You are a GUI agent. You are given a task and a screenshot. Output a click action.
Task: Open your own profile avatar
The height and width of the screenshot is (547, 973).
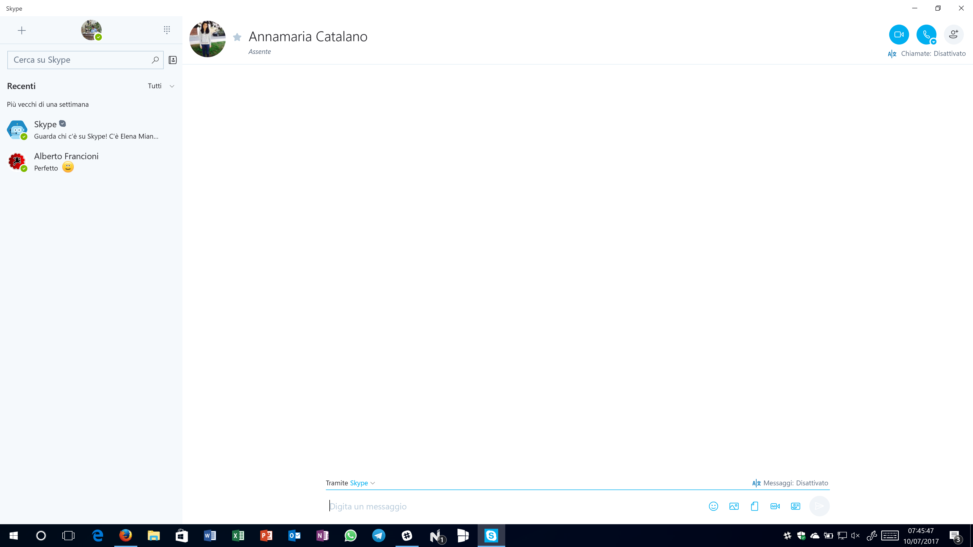[91, 30]
